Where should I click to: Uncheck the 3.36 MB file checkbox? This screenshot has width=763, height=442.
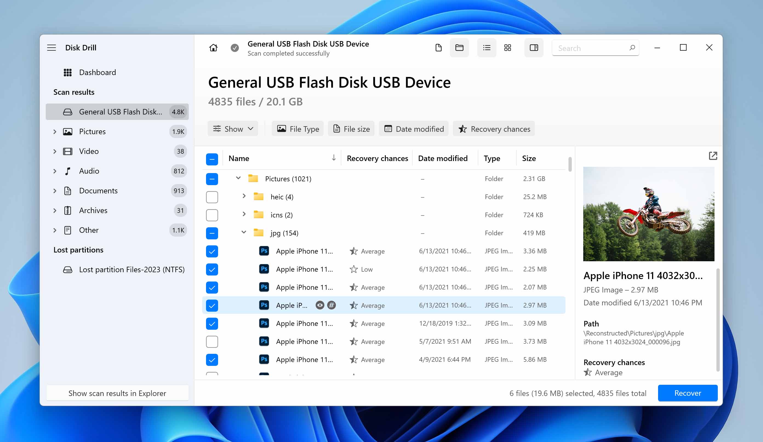[212, 251]
